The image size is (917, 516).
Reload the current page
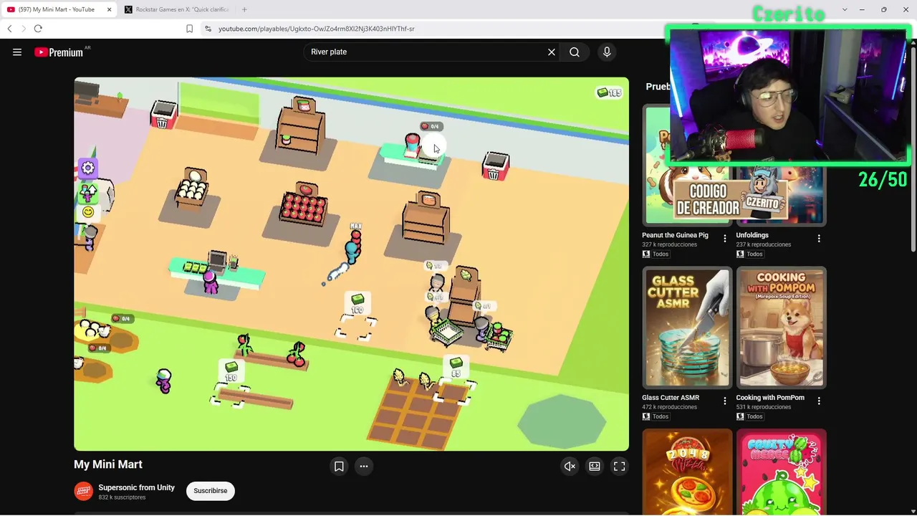click(x=38, y=29)
